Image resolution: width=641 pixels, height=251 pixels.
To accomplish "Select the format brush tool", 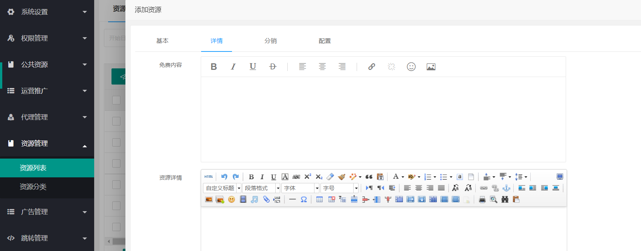I will click(342, 177).
